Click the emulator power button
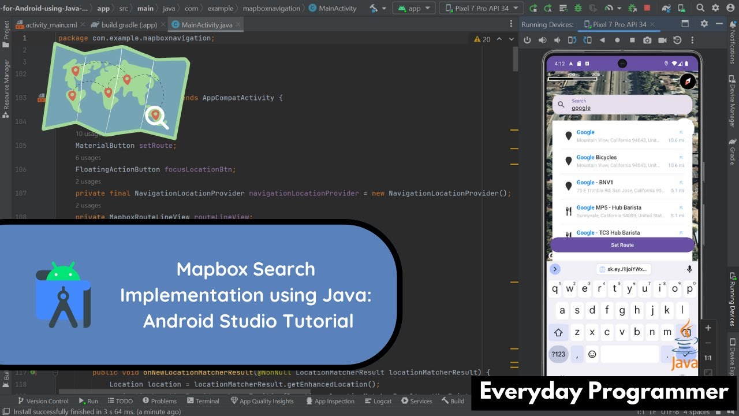Image resolution: width=739 pixels, height=416 pixels. click(x=527, y=40)
